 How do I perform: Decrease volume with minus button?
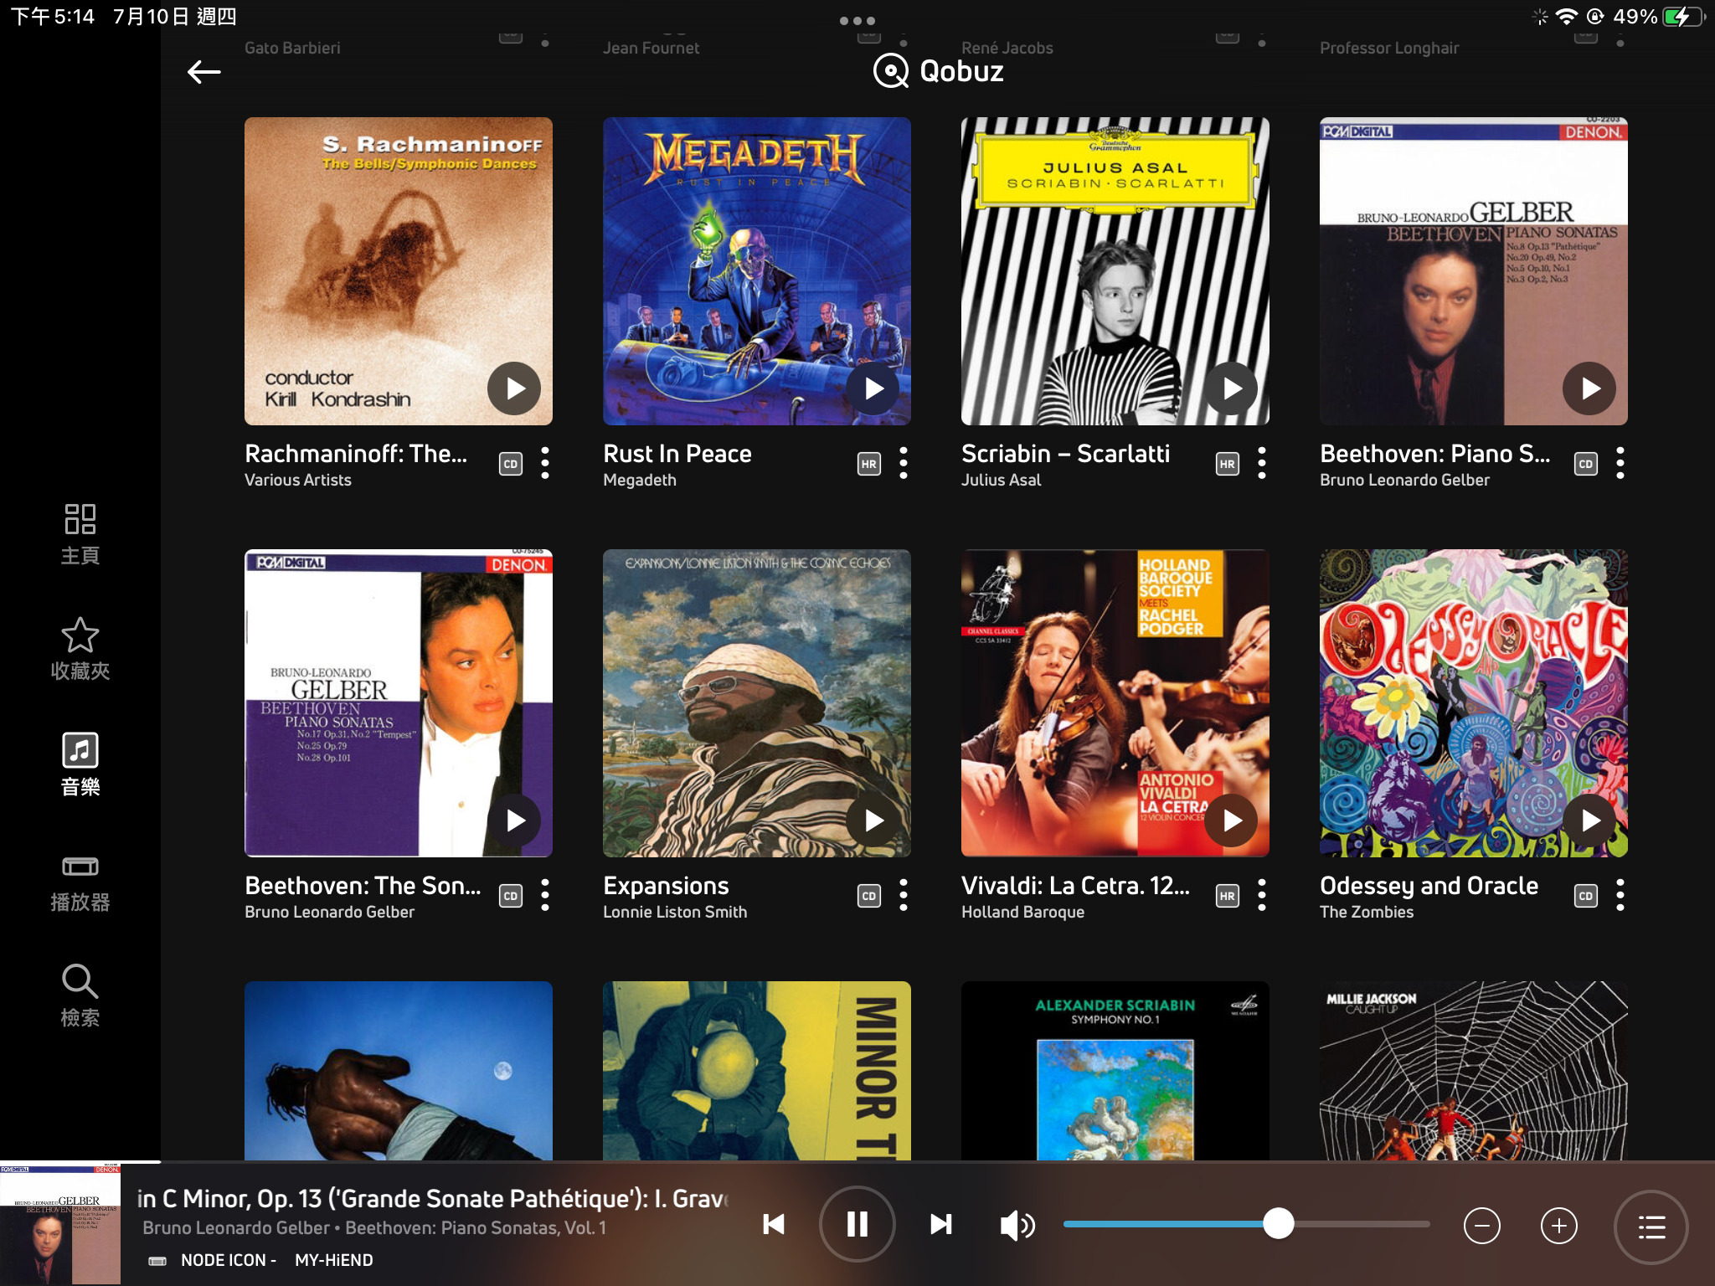(1481, 1227)
